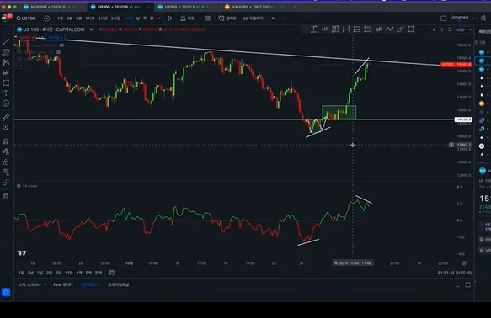This screenshot has height=318, width=491.
Task: Select the Zoom In tool
Action: click(6, 127)
